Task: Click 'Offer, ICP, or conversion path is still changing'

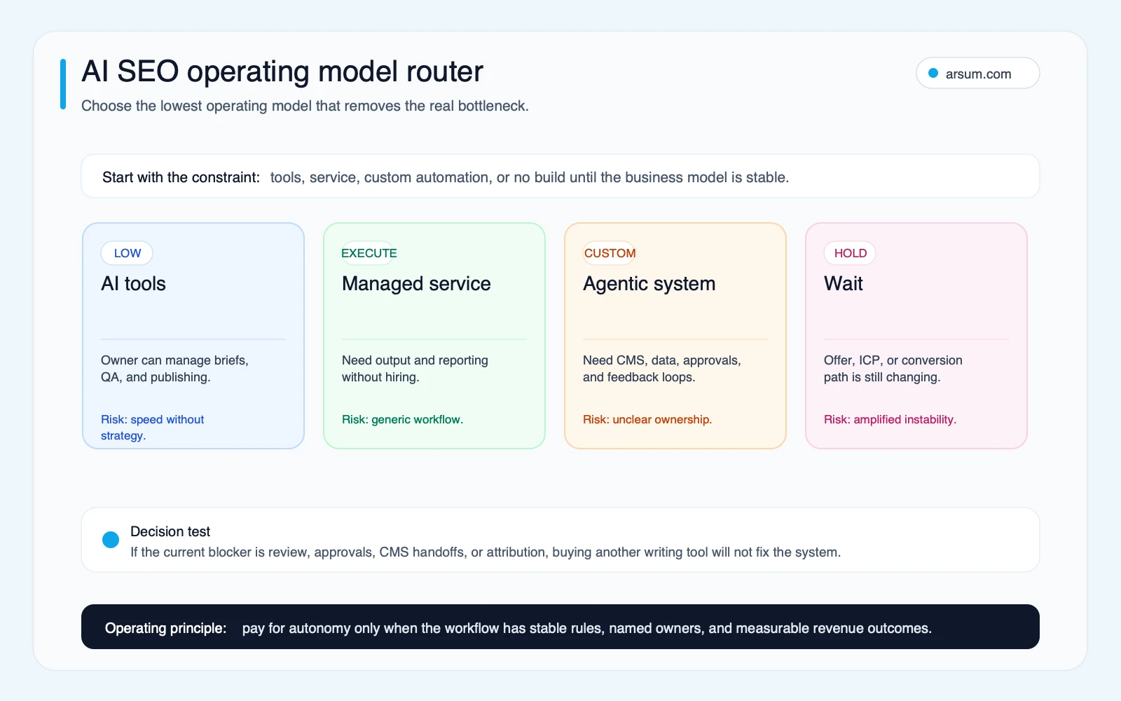Action: (x=893, y=369)
